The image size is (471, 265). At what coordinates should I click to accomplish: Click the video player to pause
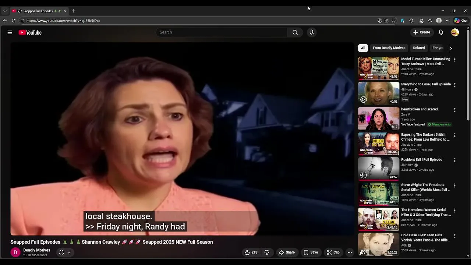(x=182, y=139)
